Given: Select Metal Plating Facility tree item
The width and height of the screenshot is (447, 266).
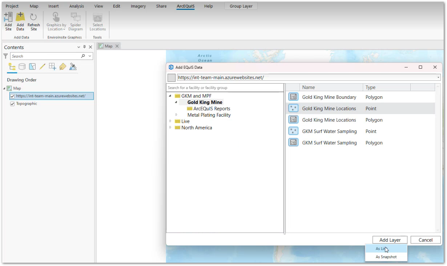Looking at the screenshot, I should (209, 115).
